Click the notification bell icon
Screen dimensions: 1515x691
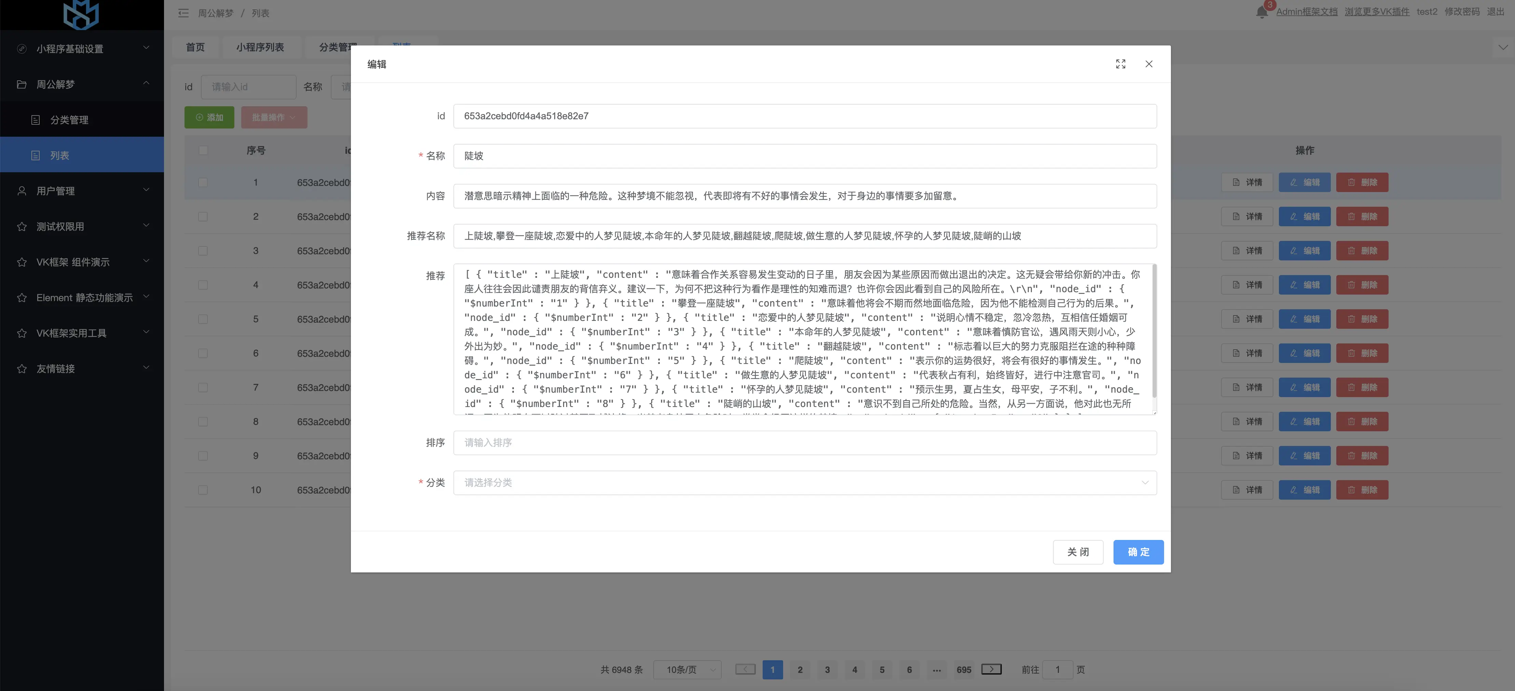(x=1261, y=12)
